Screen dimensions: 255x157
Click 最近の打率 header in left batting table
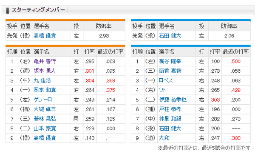pos(110,52)
